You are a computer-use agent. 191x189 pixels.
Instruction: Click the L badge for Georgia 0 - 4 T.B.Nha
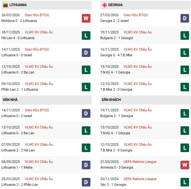click(185, 52)
